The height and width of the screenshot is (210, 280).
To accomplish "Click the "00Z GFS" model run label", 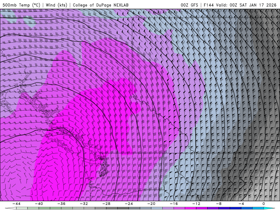I will click(189, 5).
